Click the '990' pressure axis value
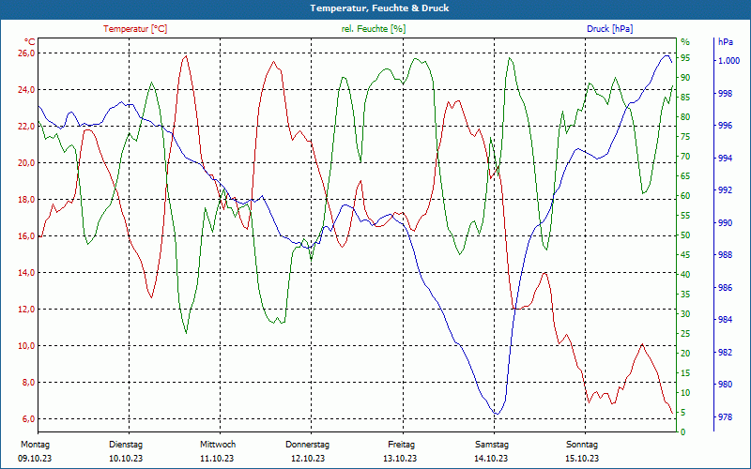The height and width of the screenshot is (469, 751). pyautogui.click(x=726, y=223)
